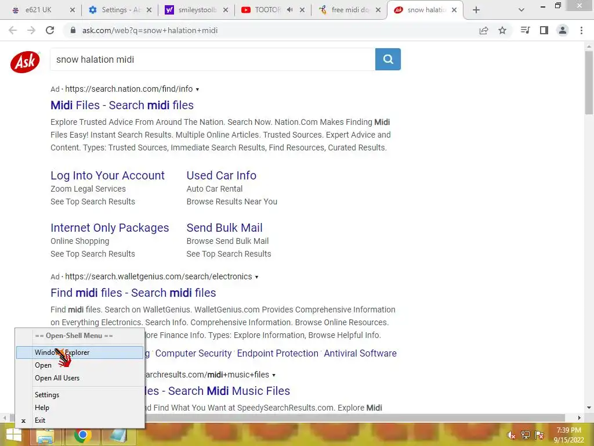Open the third taskbar application icon

click(118, 436)
